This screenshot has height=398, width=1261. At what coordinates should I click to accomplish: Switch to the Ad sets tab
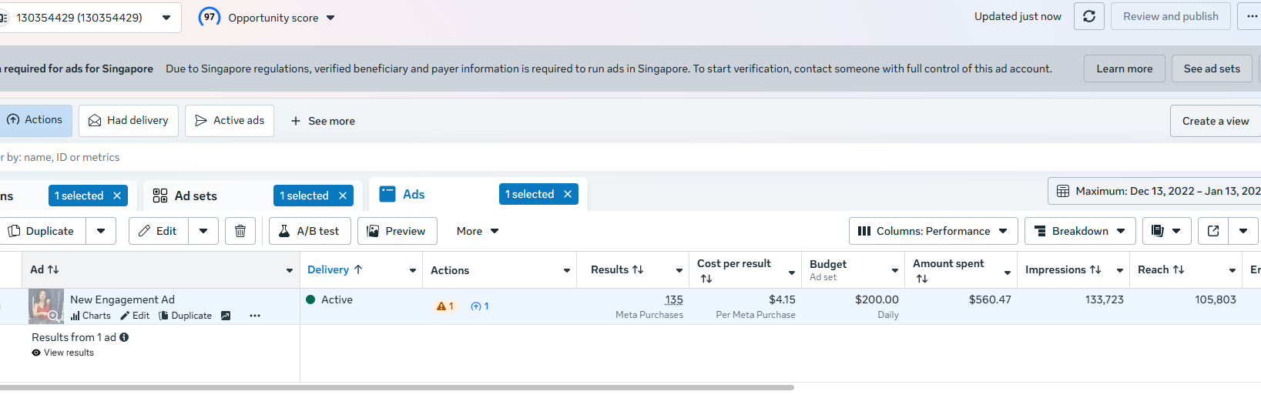[196, 196]
